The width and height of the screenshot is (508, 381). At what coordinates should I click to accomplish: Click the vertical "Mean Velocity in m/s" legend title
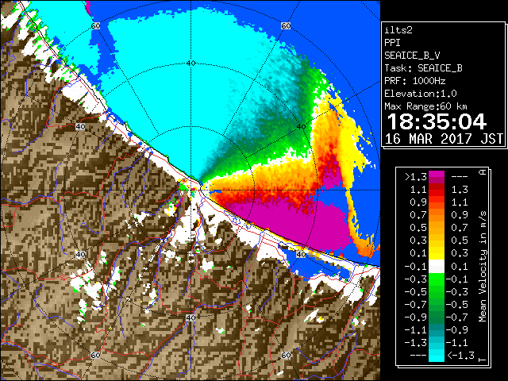click(x=483, y=267)
